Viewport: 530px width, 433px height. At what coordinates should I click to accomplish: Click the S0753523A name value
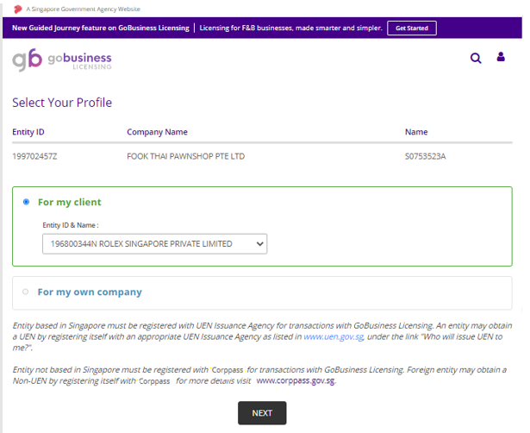click(425, 156)
